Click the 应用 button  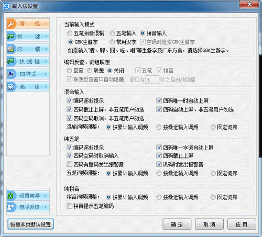point(242,224)
